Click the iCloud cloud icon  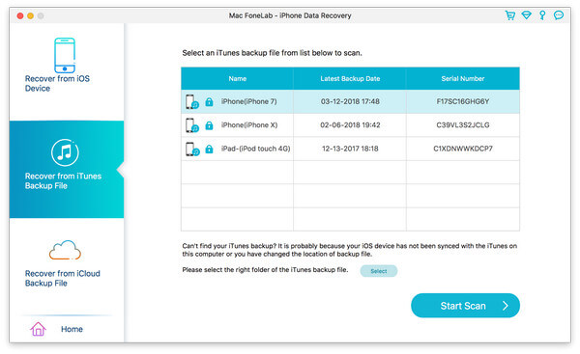click(x=65, y=250)
